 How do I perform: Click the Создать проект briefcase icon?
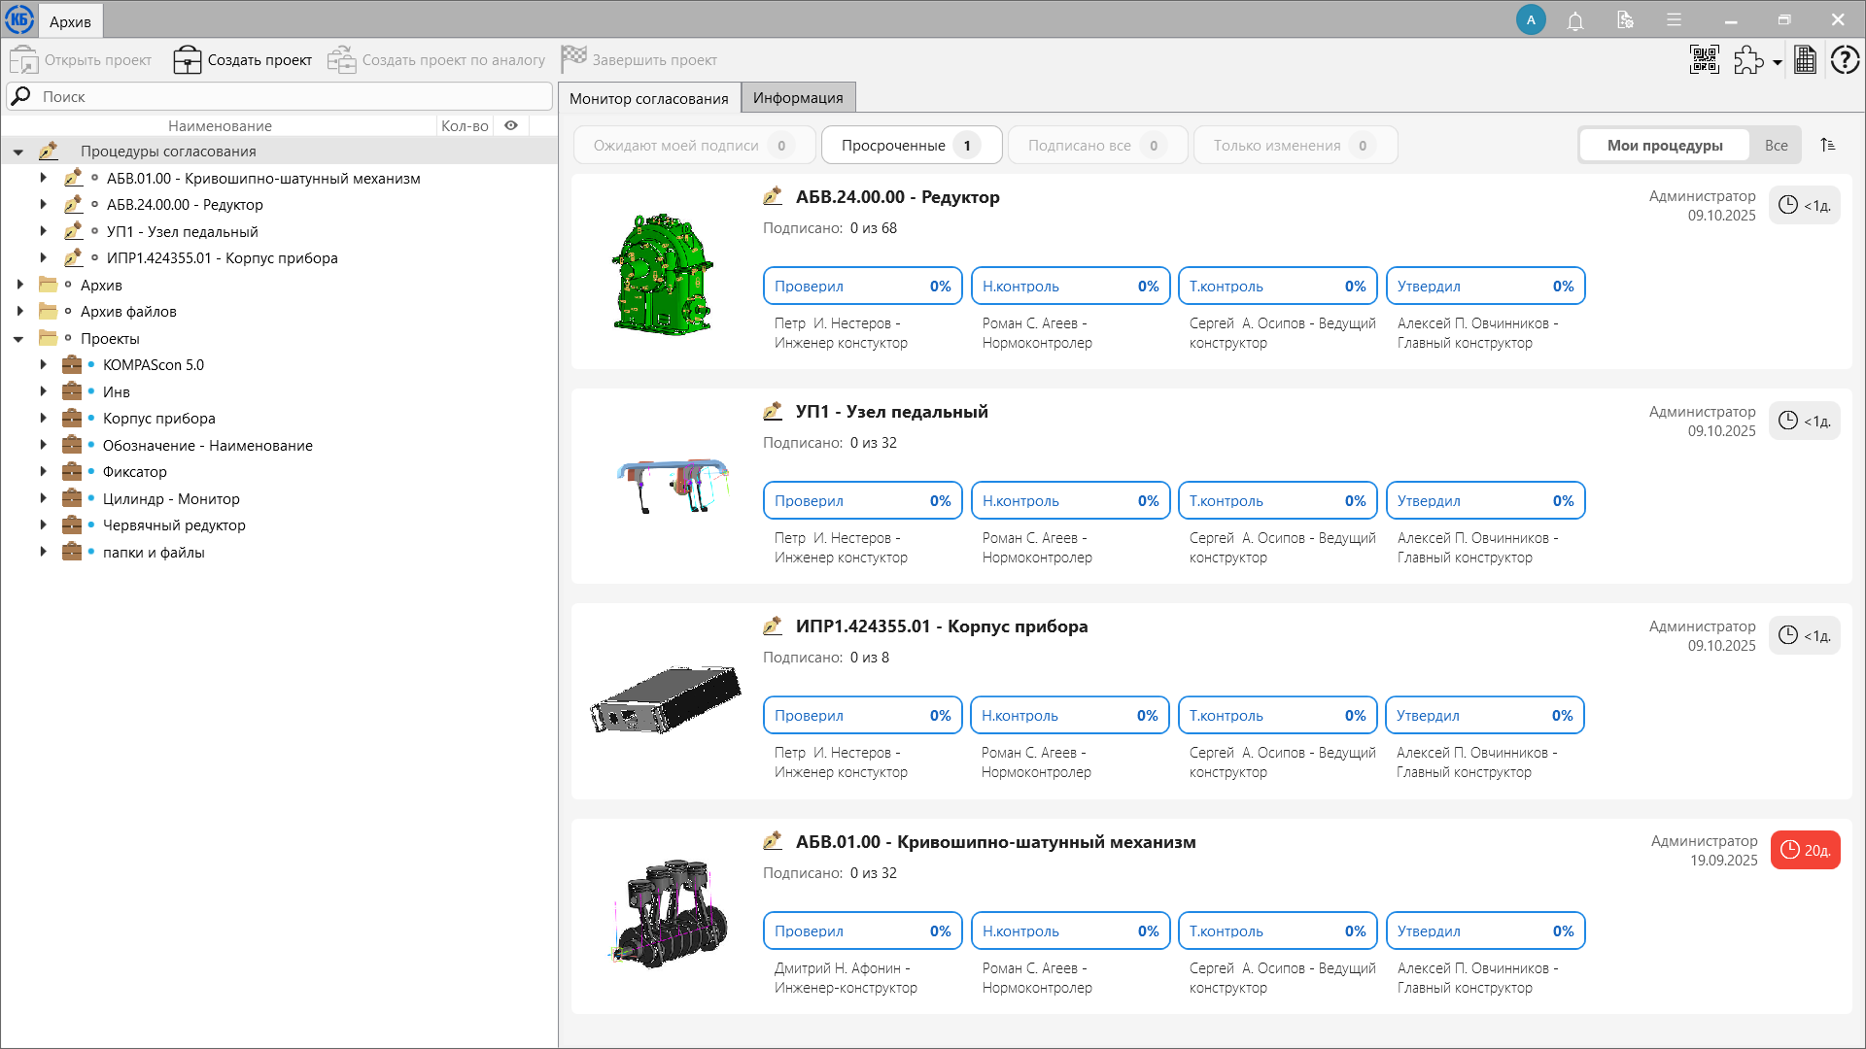pyautogui.click(x=187, y=60)
